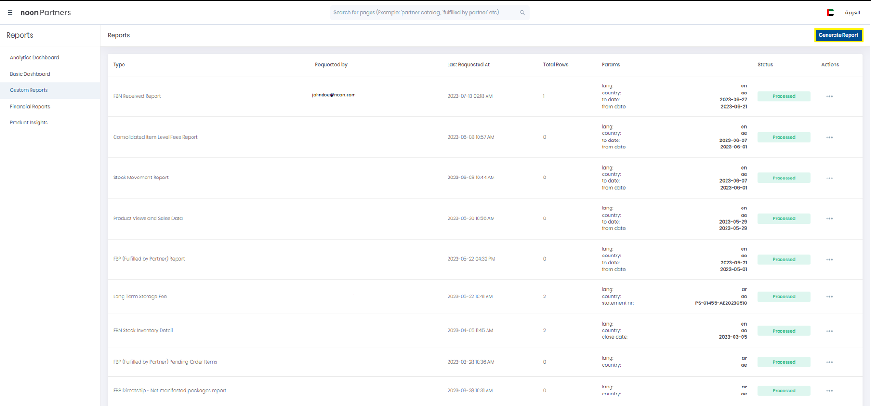Screen dimensions: 873x411
Task: Click the search for pages field
Action: (423, 13)
